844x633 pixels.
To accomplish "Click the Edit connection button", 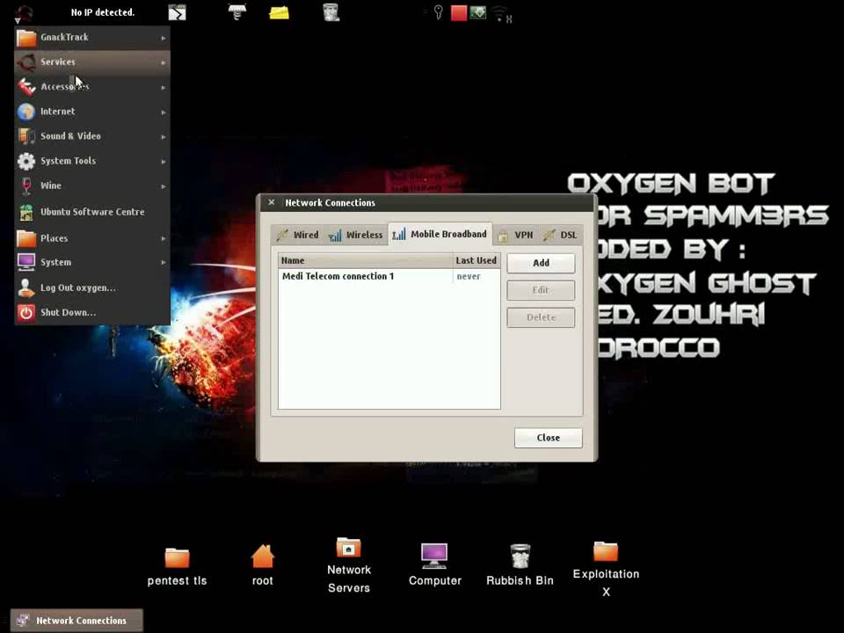I will click(541, 290).
